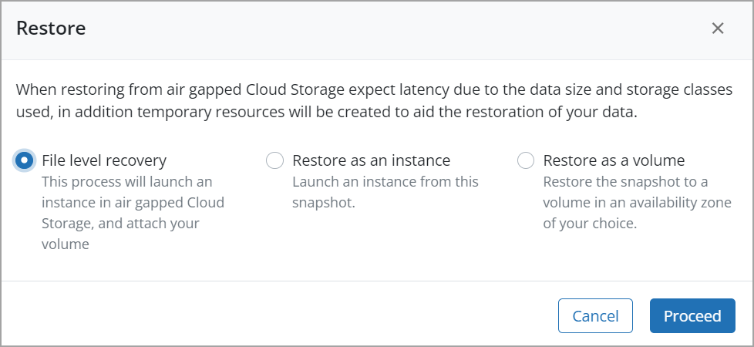The width and height of the screenshot is (754, 347).
Task: Click the "Restore as an instance" option label
Action: click(371, 160)
